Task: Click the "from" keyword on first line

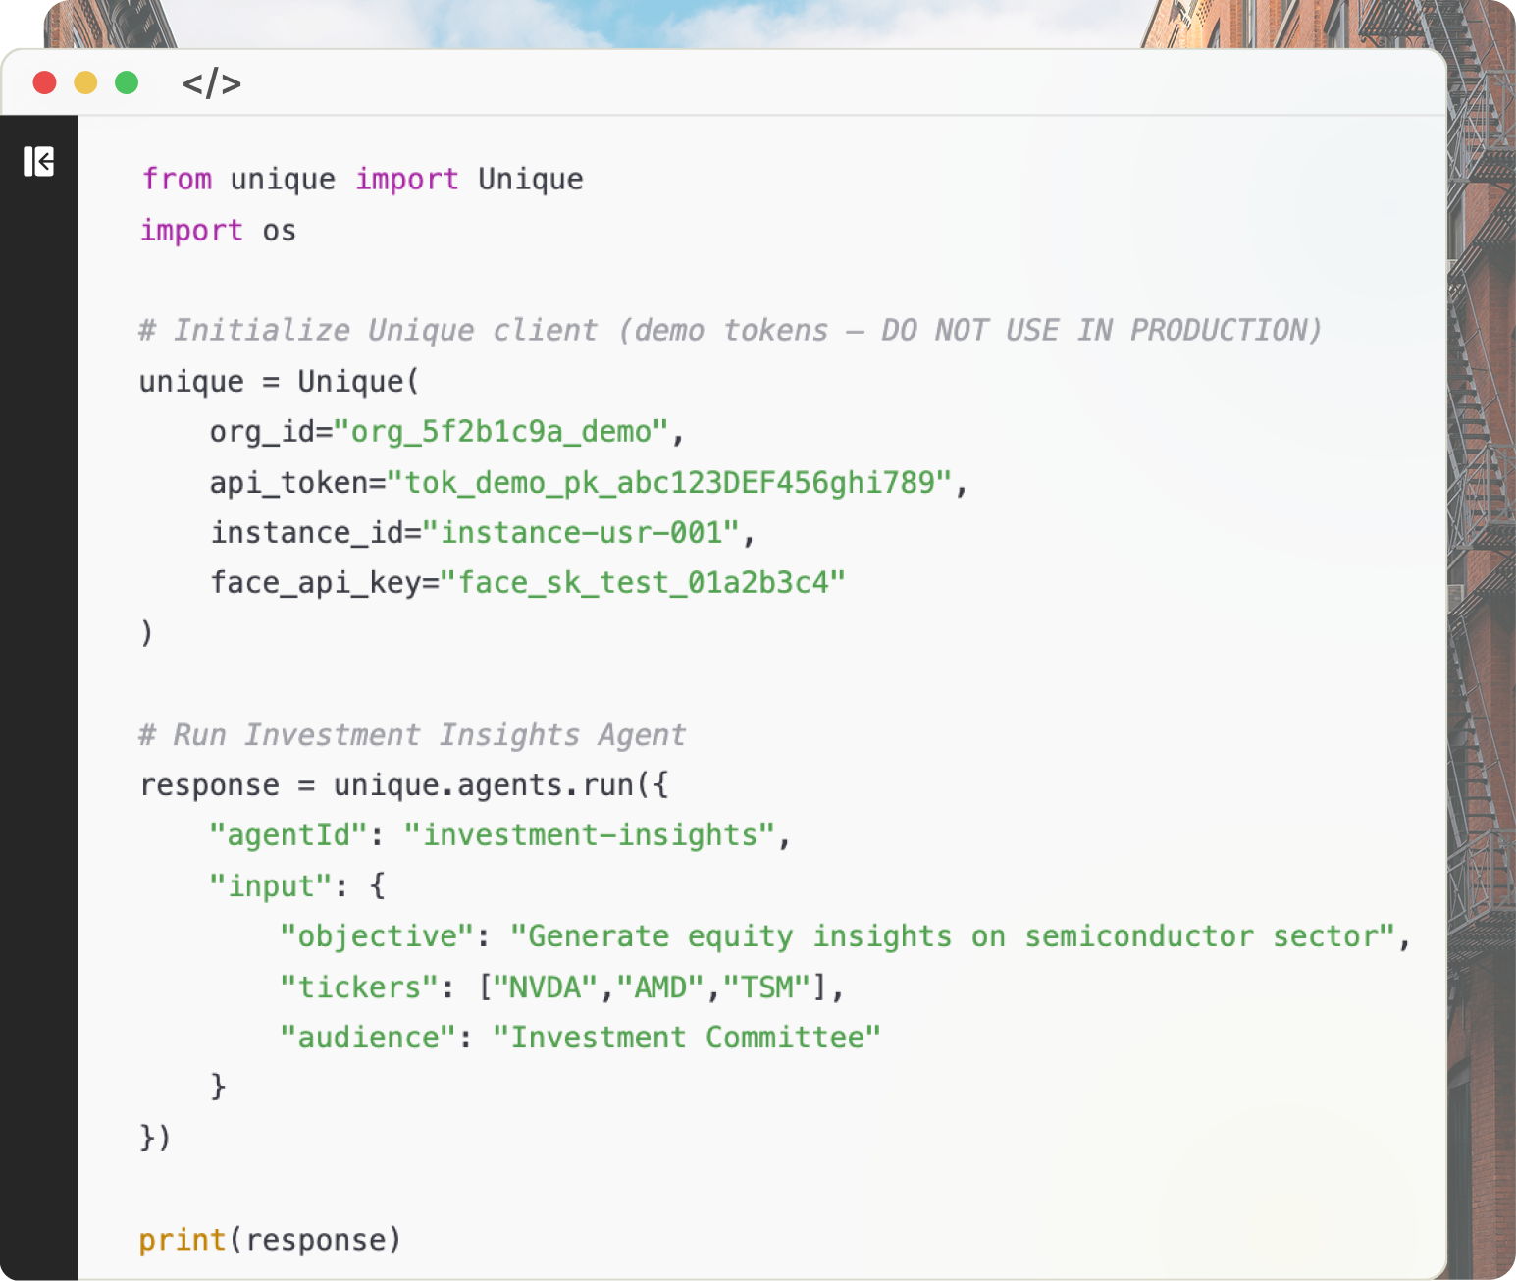Action: coord(177,179)
